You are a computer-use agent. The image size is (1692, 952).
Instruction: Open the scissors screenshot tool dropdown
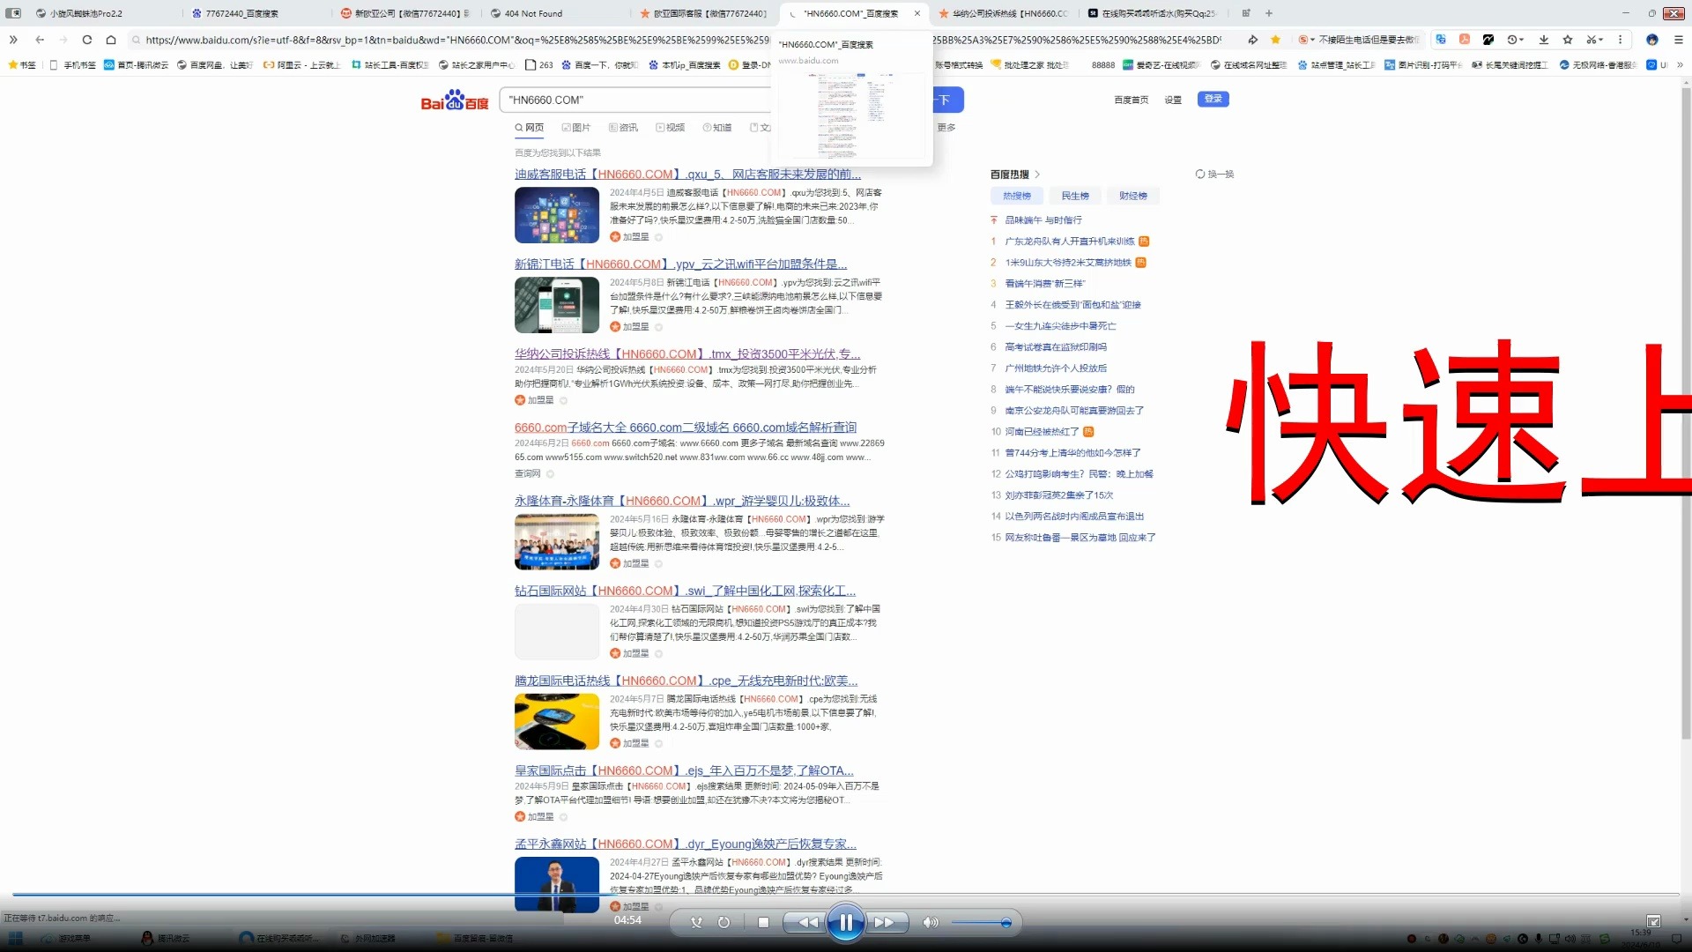pos(1592,40)
